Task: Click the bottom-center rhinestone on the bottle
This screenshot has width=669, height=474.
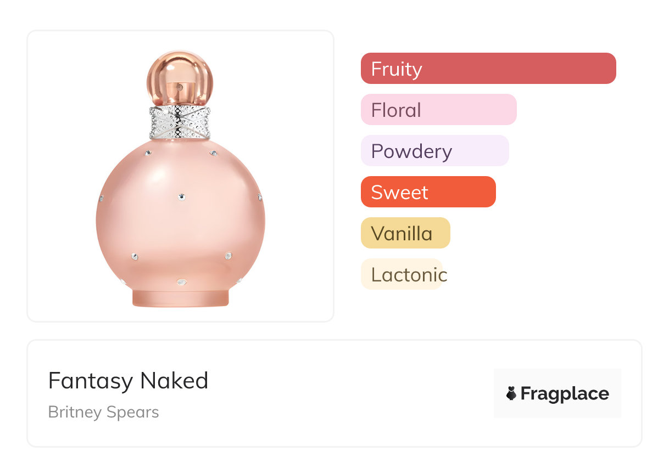Action: pos(182,282)
